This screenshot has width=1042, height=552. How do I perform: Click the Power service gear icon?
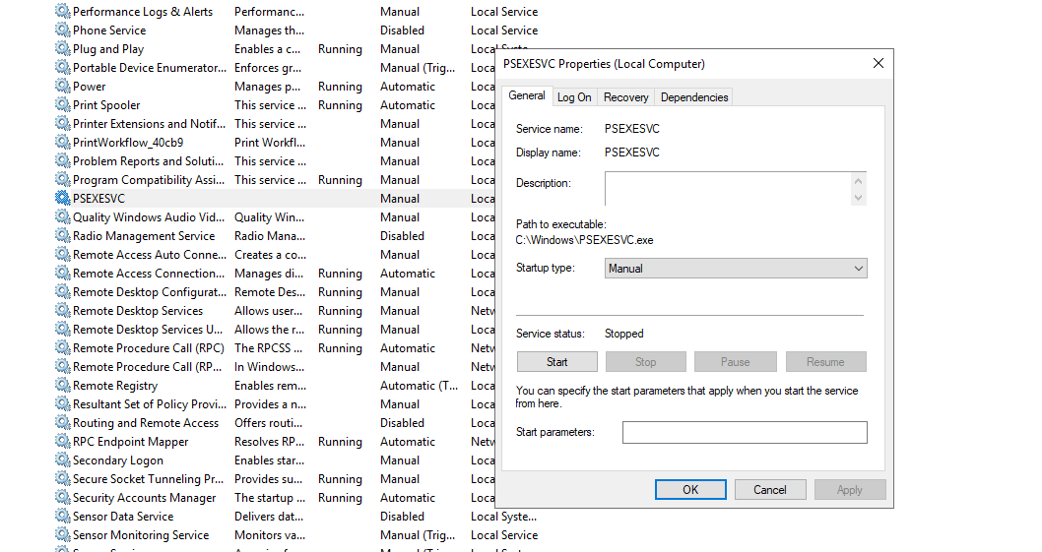(63, 87)
